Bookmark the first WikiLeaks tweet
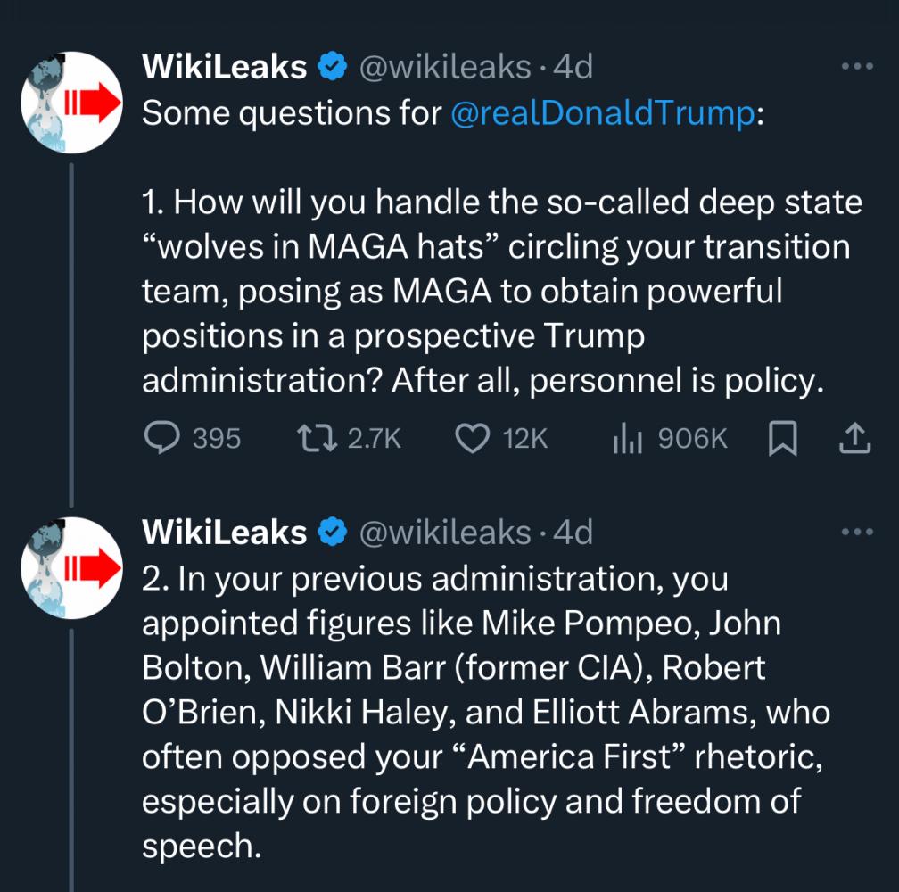The width and height of the screenshot is (899, 892). [x=782, y=438]
